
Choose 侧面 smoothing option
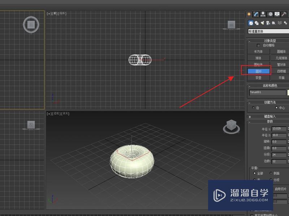click(x=271, y=173)
